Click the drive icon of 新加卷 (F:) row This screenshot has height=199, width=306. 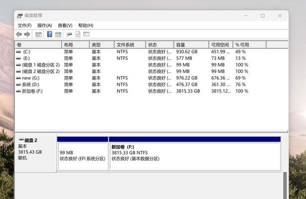(x=18, y=91)
